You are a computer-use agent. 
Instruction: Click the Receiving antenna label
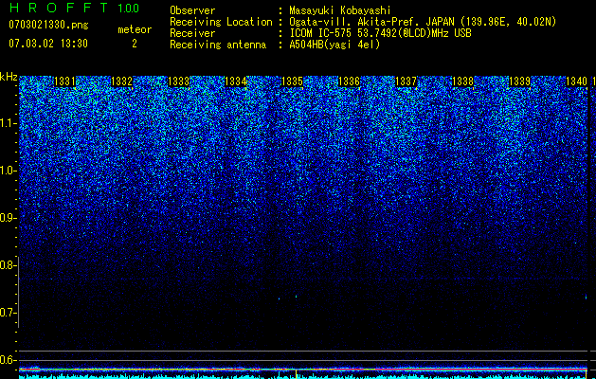click(218, 45)
